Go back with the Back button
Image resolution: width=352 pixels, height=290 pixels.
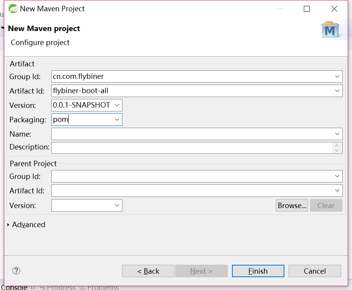click(x=148, y=271)
